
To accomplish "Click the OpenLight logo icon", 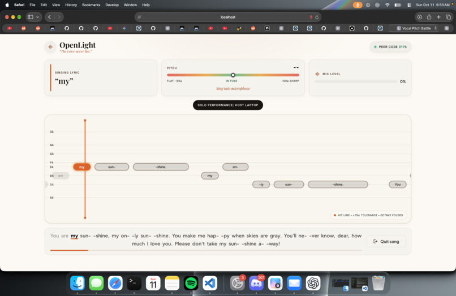I will (50, 47).
